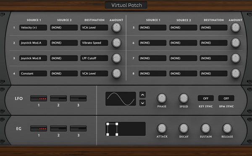This screenshot has height=156, width=252.
Task: Open patch 5 Source 2 (NONE) dropdown
Action: point(183,28)
